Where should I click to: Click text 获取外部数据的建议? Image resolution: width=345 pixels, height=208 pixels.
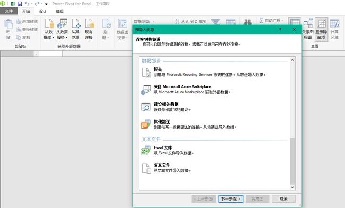pyautogui.click(x=172, y=109)
